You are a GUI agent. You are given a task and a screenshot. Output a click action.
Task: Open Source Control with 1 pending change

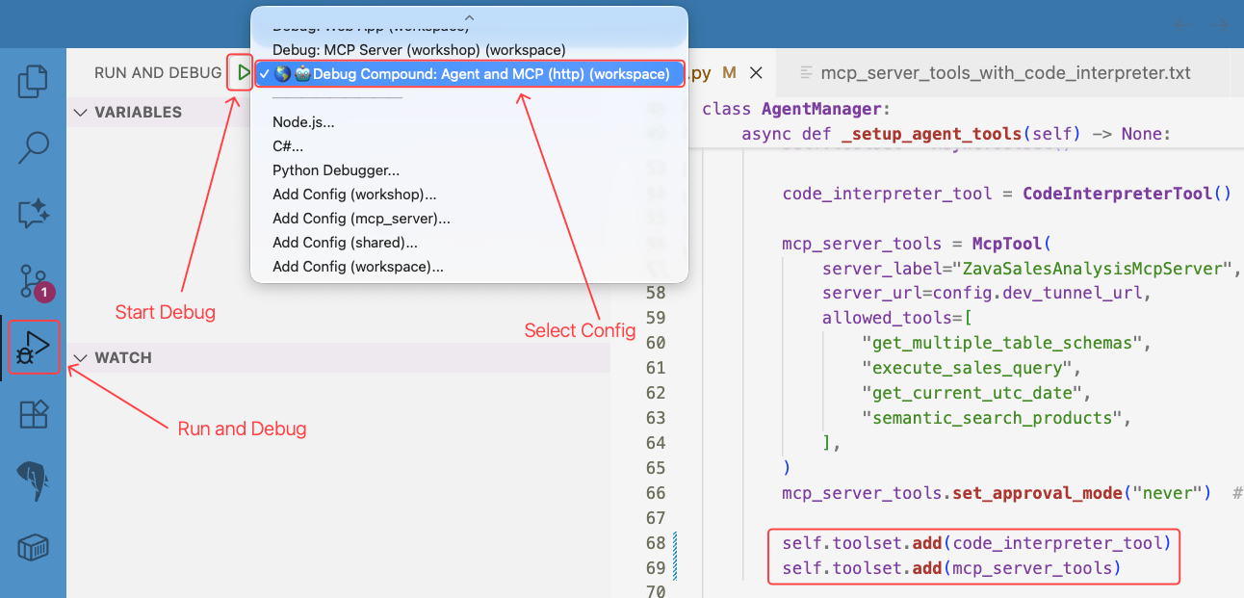pos(33,280)
